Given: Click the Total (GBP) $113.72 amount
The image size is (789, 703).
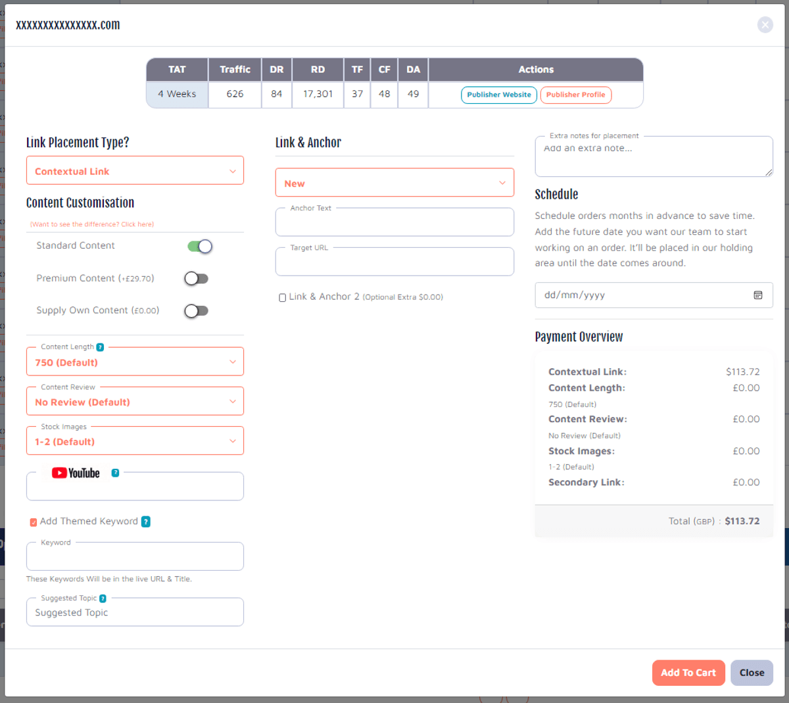Looking at the screenshot, I should 742,521.
